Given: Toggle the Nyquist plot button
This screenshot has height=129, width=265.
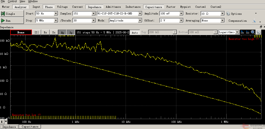Looking at the screenshot, I should point(185,7).
